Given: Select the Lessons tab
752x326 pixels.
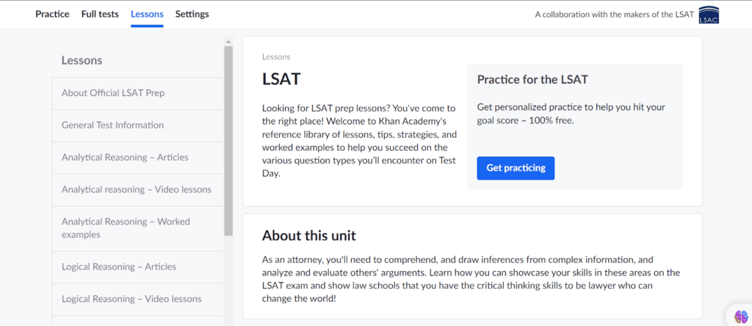Looking at the screenshot, I should pos(147,15).
